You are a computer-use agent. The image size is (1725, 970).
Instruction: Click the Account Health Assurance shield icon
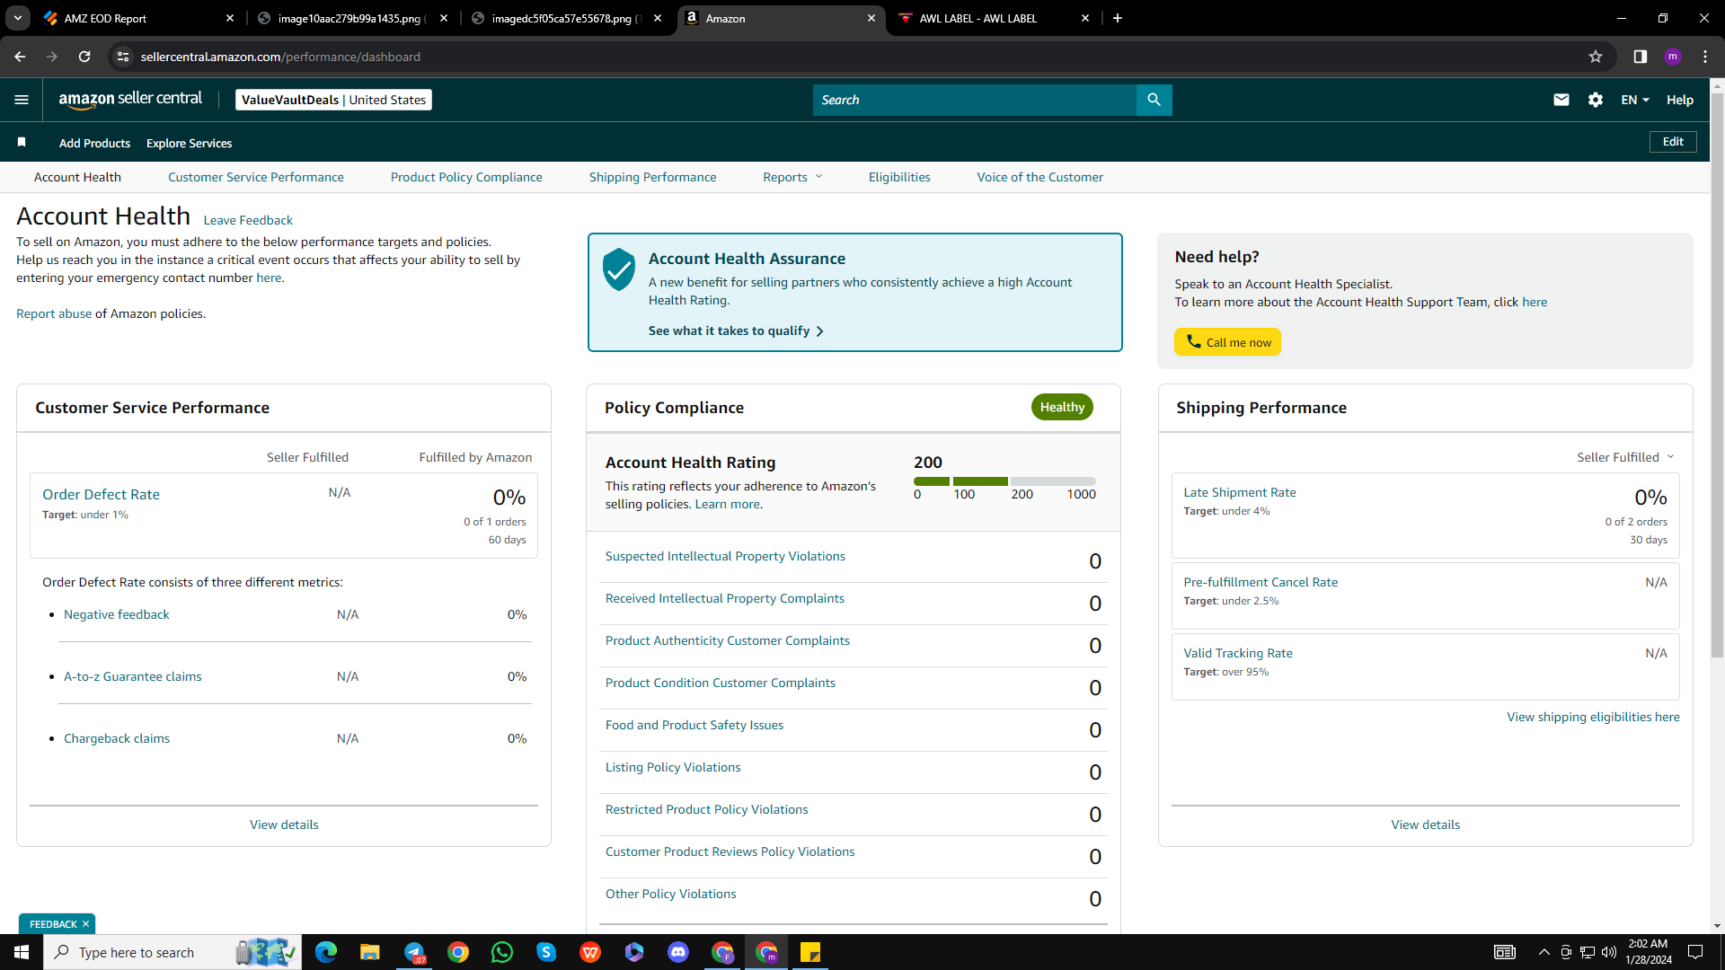(619, 269)
